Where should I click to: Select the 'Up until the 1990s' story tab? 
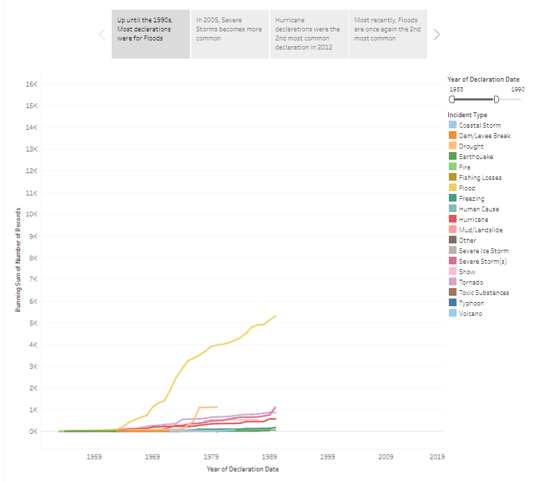click(150, 34)
